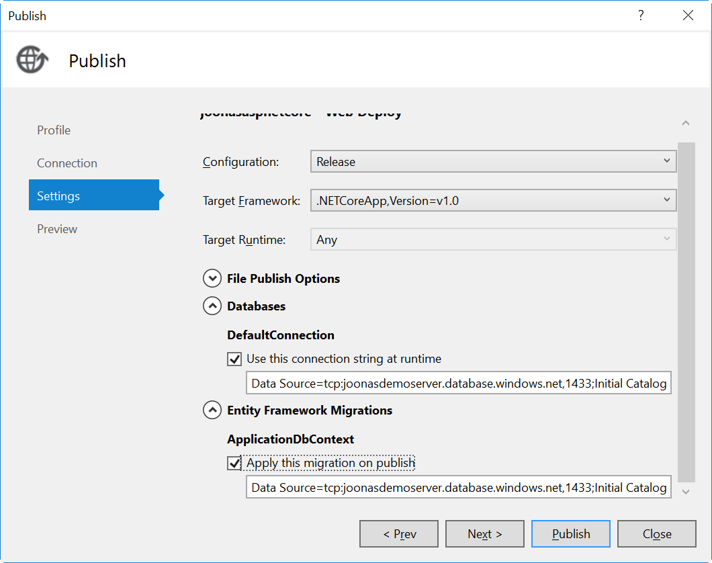Screen dimensions: 712x563
Task: Click the Next button
Action: (x=484, y=534)
